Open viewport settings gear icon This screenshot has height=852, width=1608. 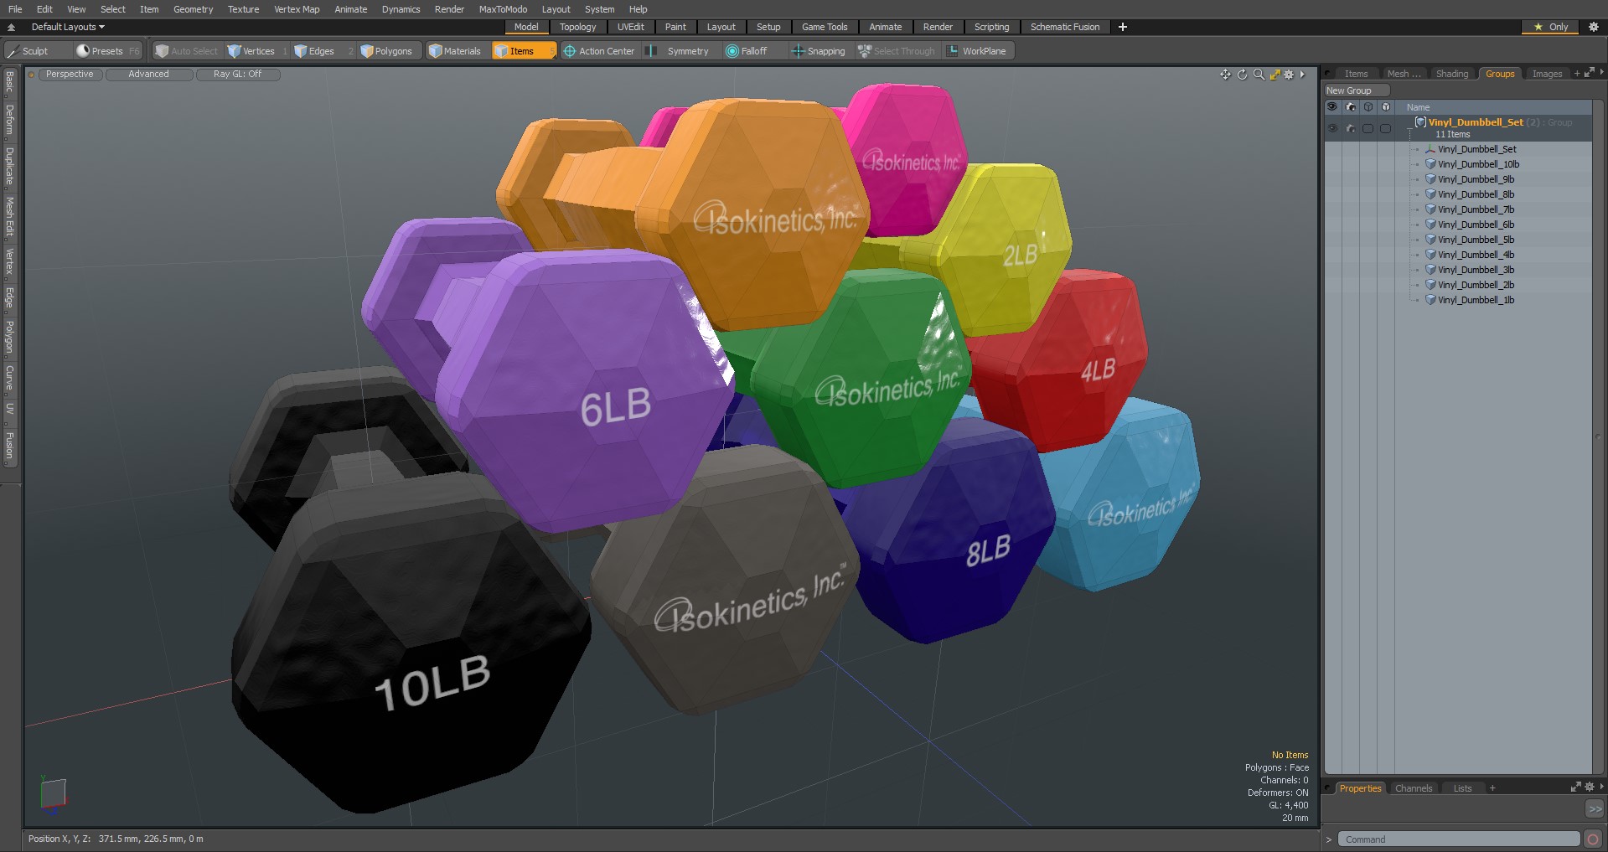point(1289,75)
